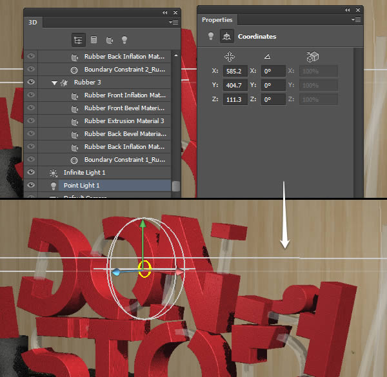Click the yellow point light center handle
Screen dimensions: 387x377
(x=144, y=269)
